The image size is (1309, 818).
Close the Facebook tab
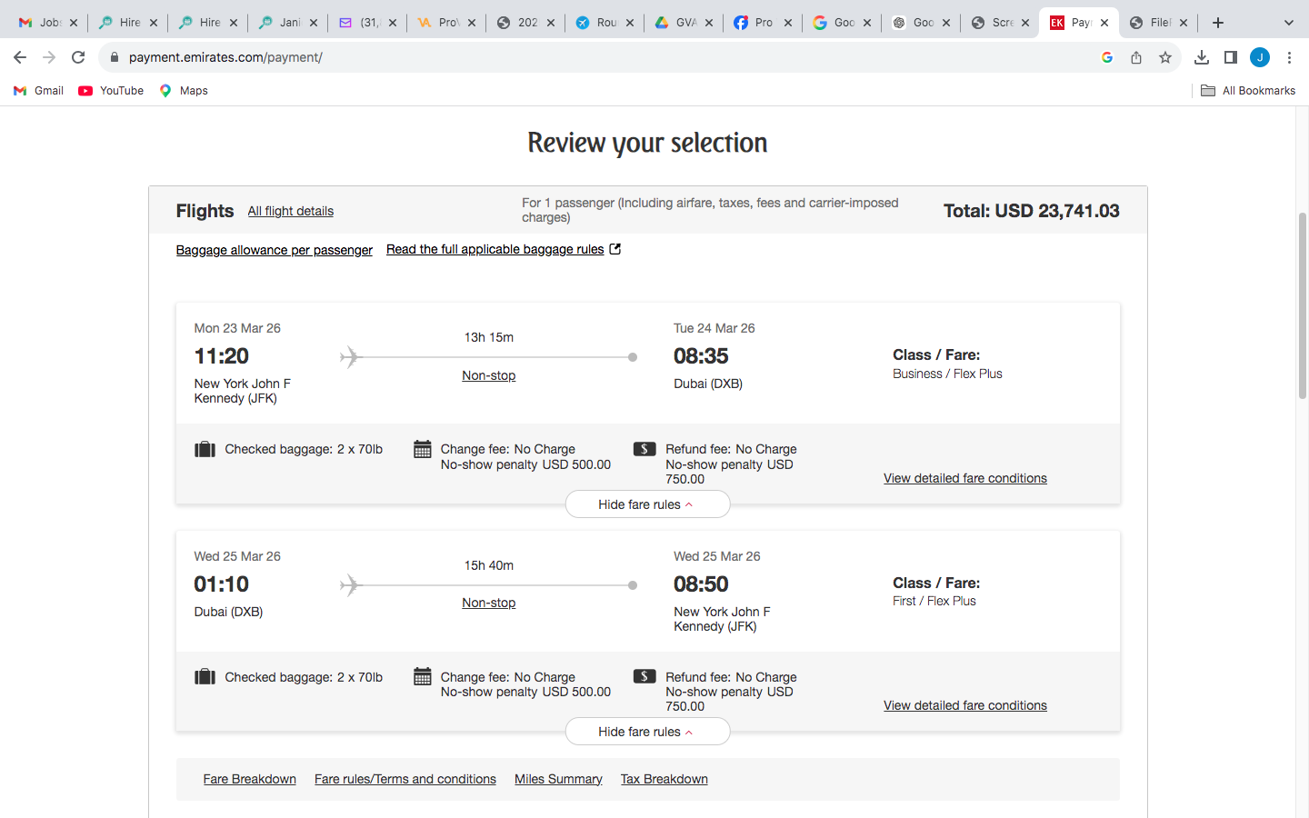coord(788,23)
